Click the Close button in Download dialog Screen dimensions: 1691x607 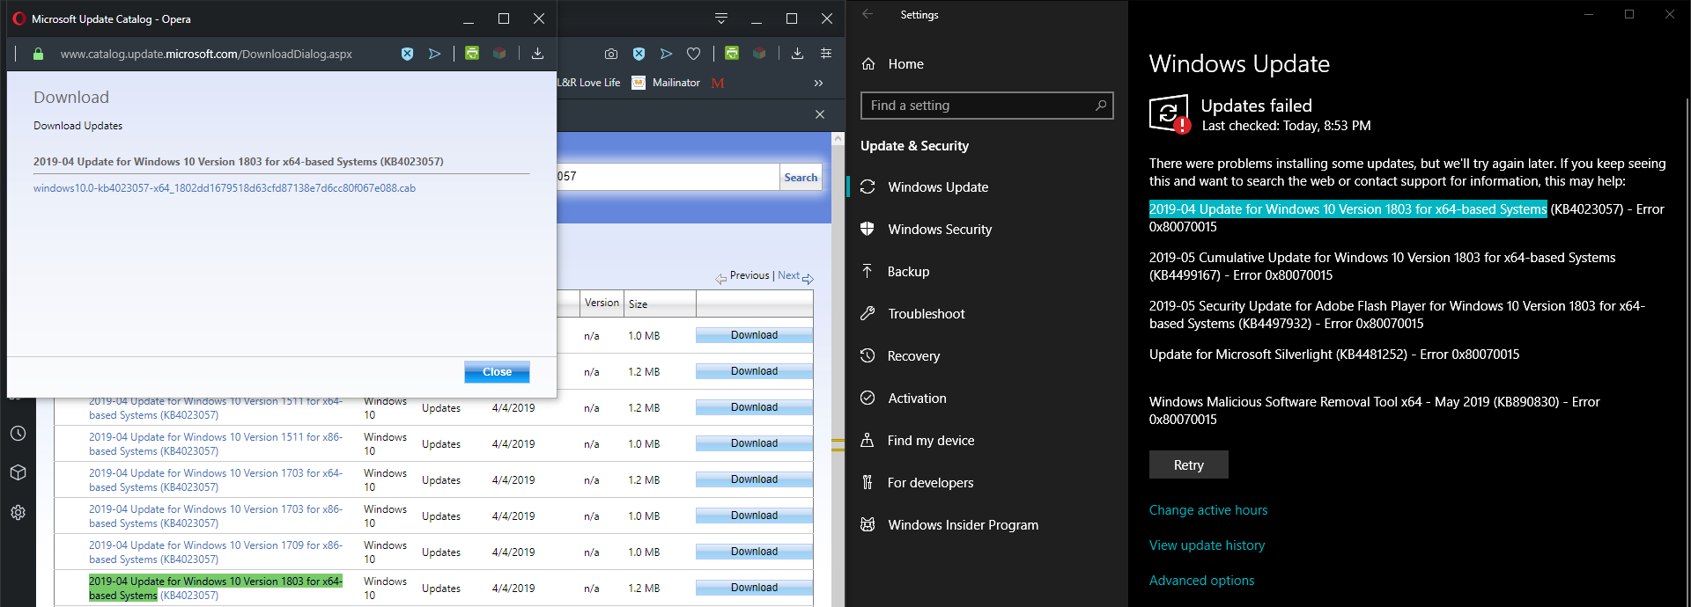(x=497, y=372)
